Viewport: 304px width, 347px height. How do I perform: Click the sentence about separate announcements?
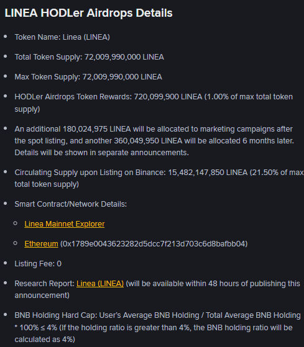(x=101, y=153)
